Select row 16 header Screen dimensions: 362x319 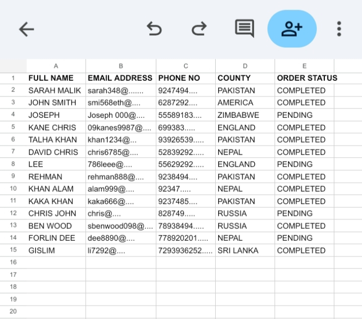pyautogui.click(x=13, y=262)
